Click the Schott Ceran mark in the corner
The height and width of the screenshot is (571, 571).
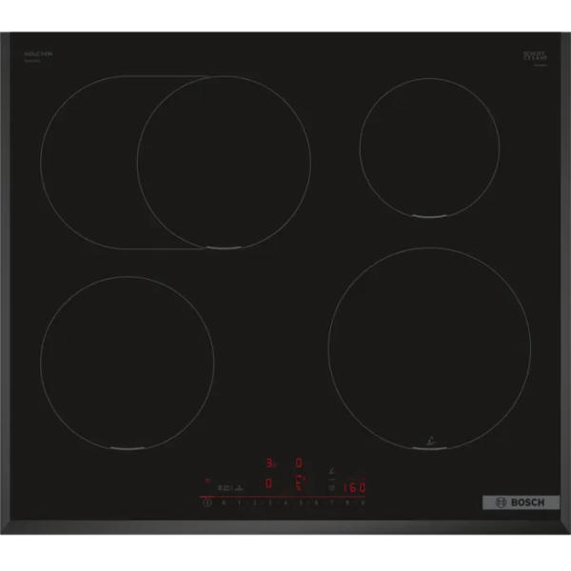(536, 57)
